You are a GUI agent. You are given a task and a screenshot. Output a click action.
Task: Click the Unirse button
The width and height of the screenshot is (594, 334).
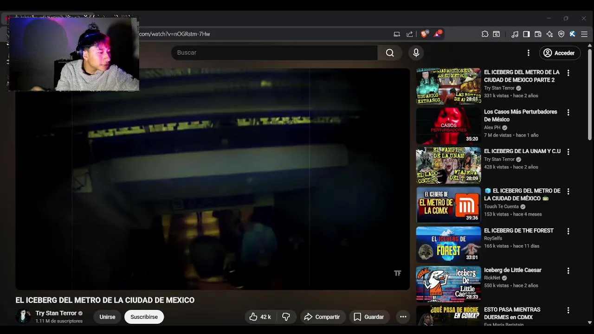pyautogui.click(x=107, y=317)
